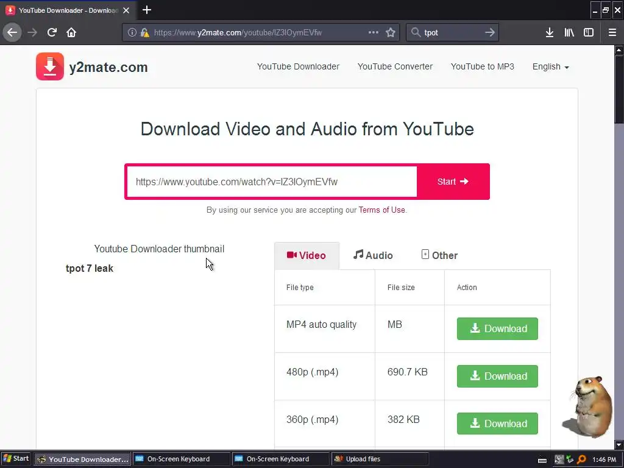Click the forward navigation arrow
Viewport: 624px width, 468px height.
pyautogui.click(x=32, y=32)
